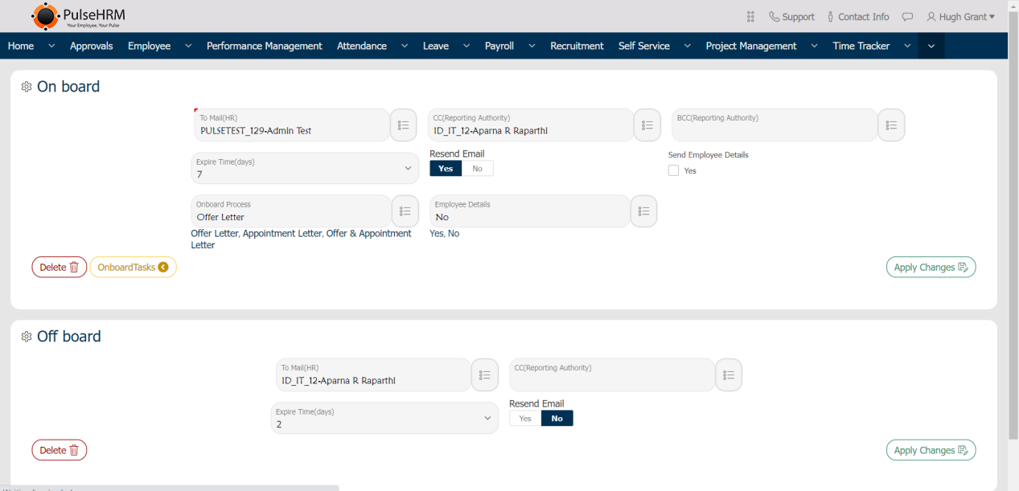Click Delete button in Off board section
The width and height of the screenshot is (1019, 491).
pos(59,451)
